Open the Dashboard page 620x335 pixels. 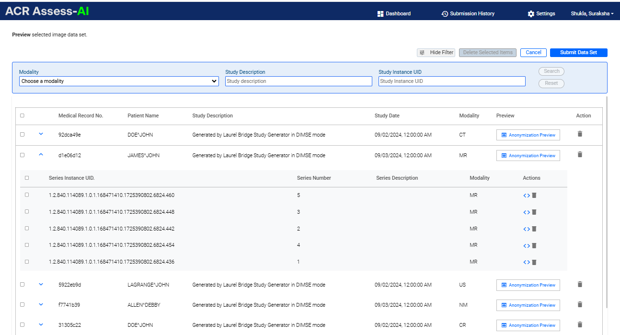pos(394,13)
